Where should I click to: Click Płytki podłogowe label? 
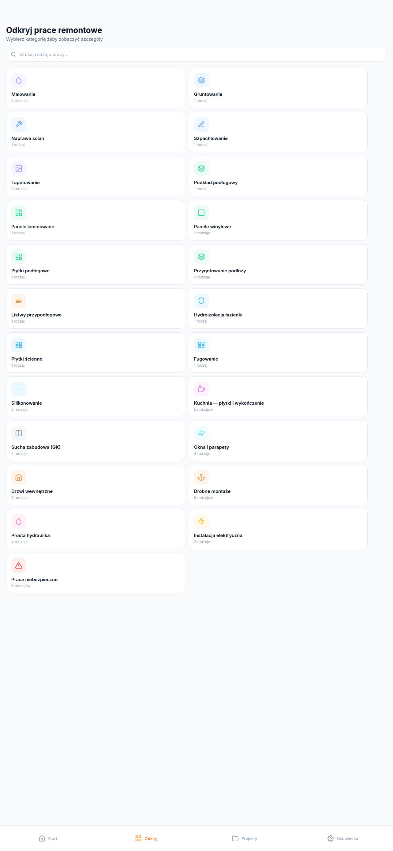30,270
